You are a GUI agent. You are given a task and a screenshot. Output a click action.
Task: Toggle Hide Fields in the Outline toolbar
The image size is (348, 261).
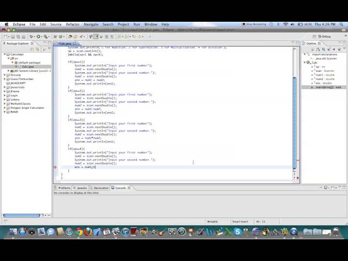324,49
